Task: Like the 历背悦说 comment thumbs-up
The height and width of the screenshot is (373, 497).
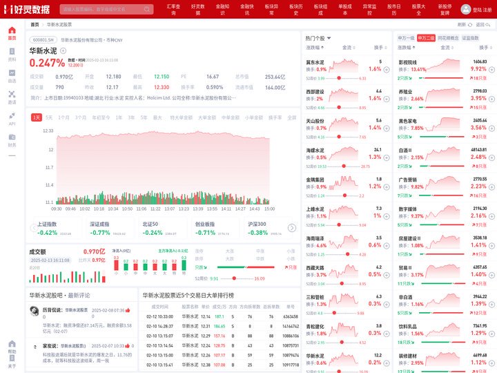Action: click(128, 310)
